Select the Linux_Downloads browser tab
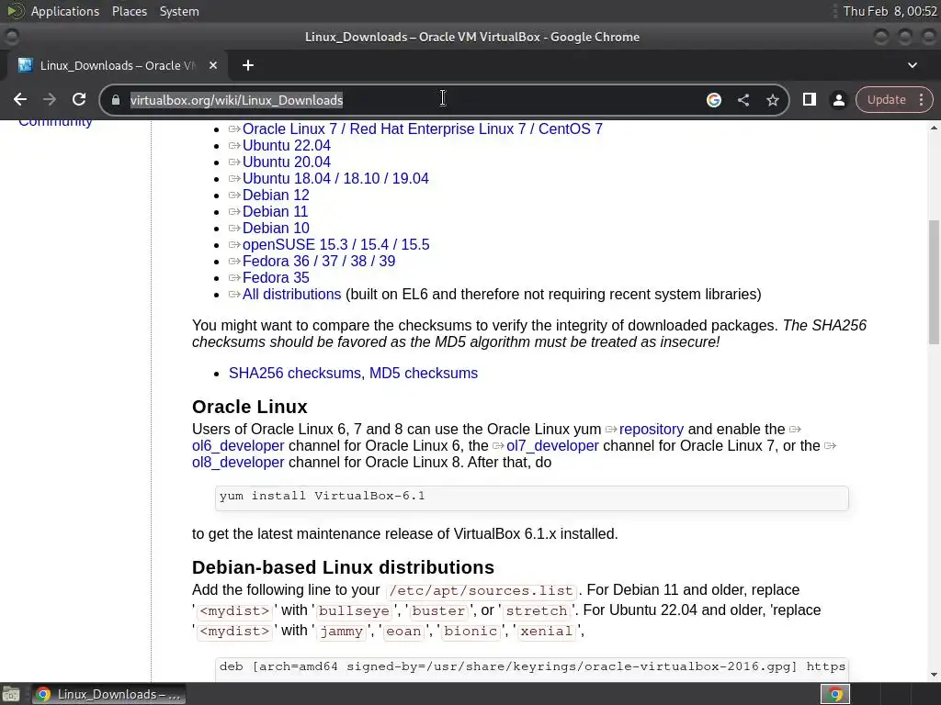 pyautogui.click(x=117, y=65)
